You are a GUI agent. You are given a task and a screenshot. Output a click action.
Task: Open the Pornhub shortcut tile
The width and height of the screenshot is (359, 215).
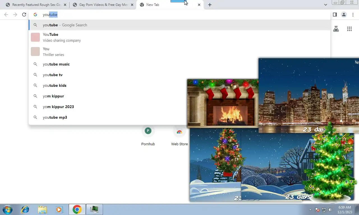click(148, 136)
